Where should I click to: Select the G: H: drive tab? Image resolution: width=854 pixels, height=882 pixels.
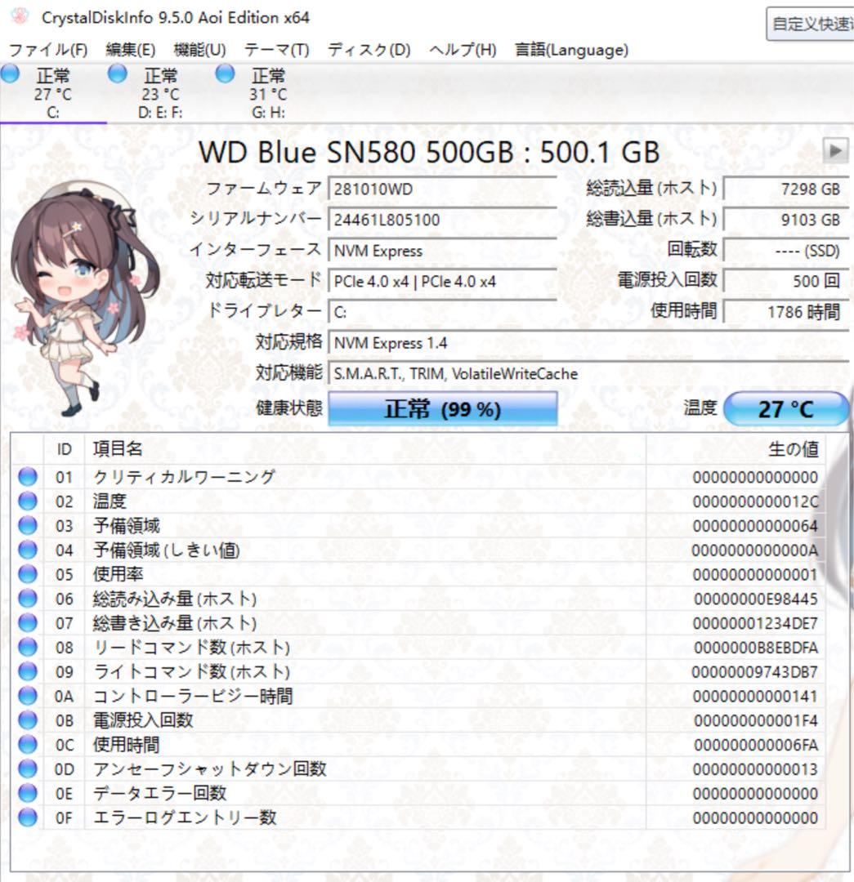(268, 93)
